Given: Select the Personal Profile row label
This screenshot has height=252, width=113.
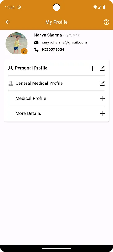Looking at the screenshot, I should (31, 68).
